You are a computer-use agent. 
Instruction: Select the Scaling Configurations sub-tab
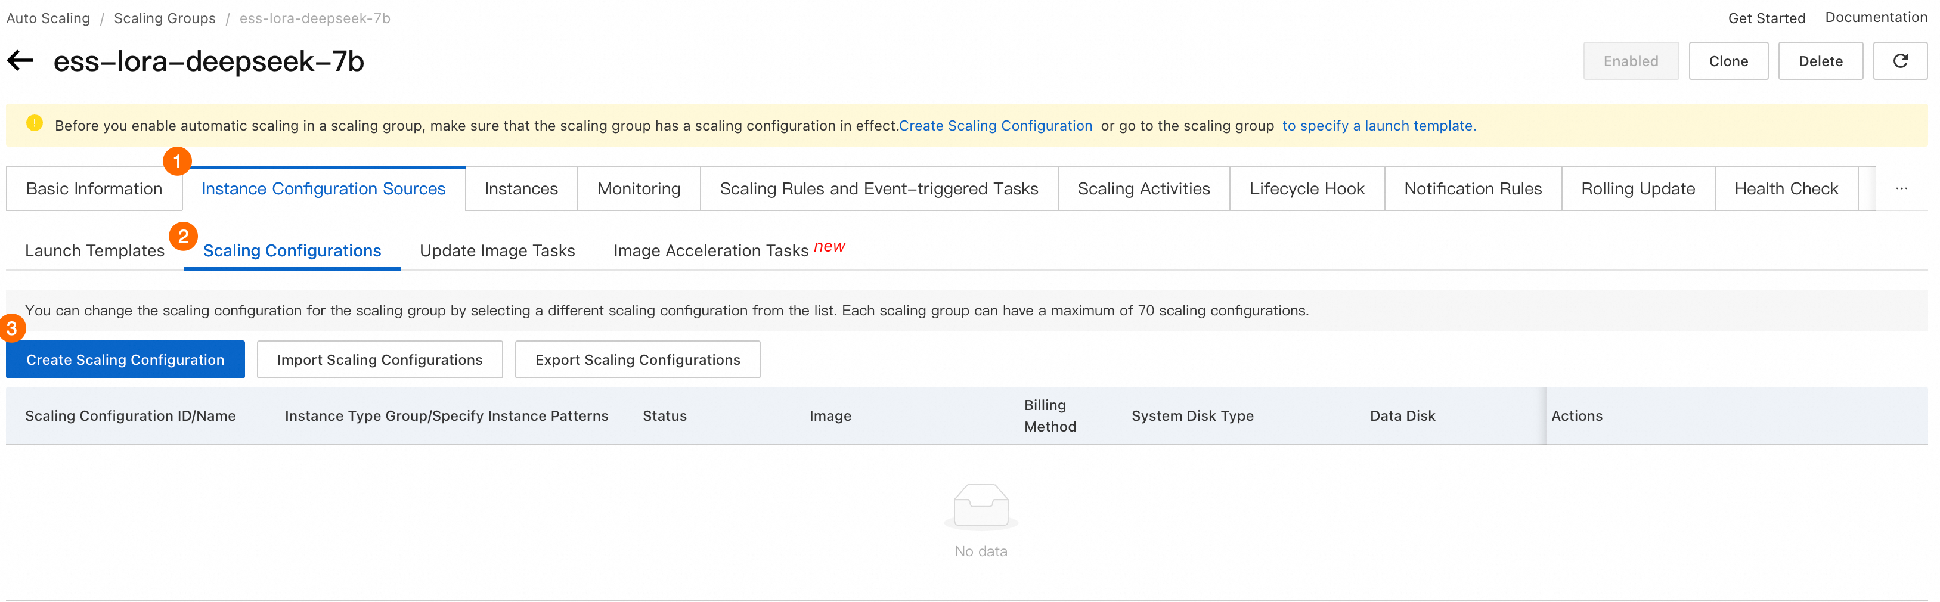[x=292, y=250]
